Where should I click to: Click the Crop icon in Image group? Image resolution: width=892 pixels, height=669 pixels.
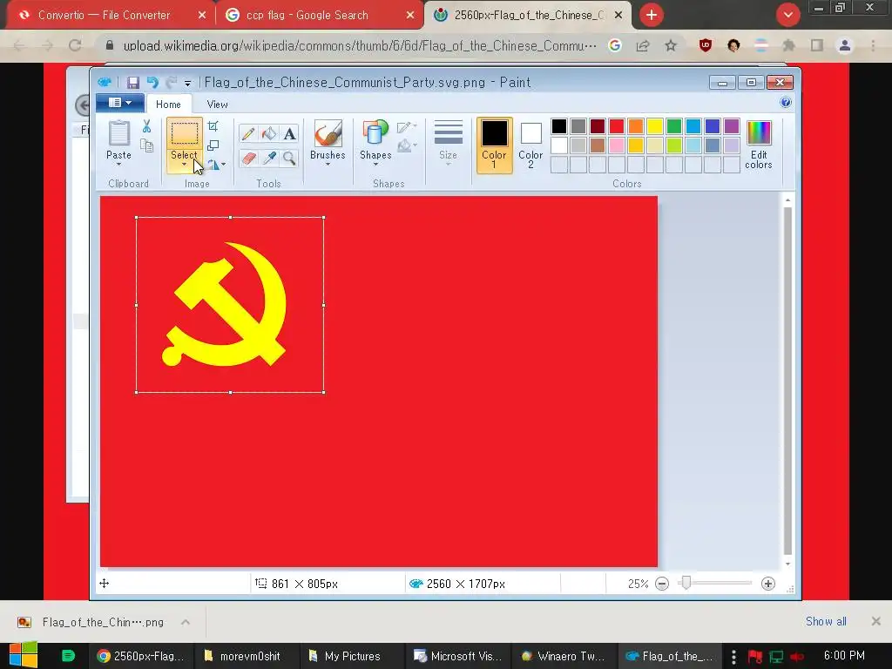pos(213,126)
